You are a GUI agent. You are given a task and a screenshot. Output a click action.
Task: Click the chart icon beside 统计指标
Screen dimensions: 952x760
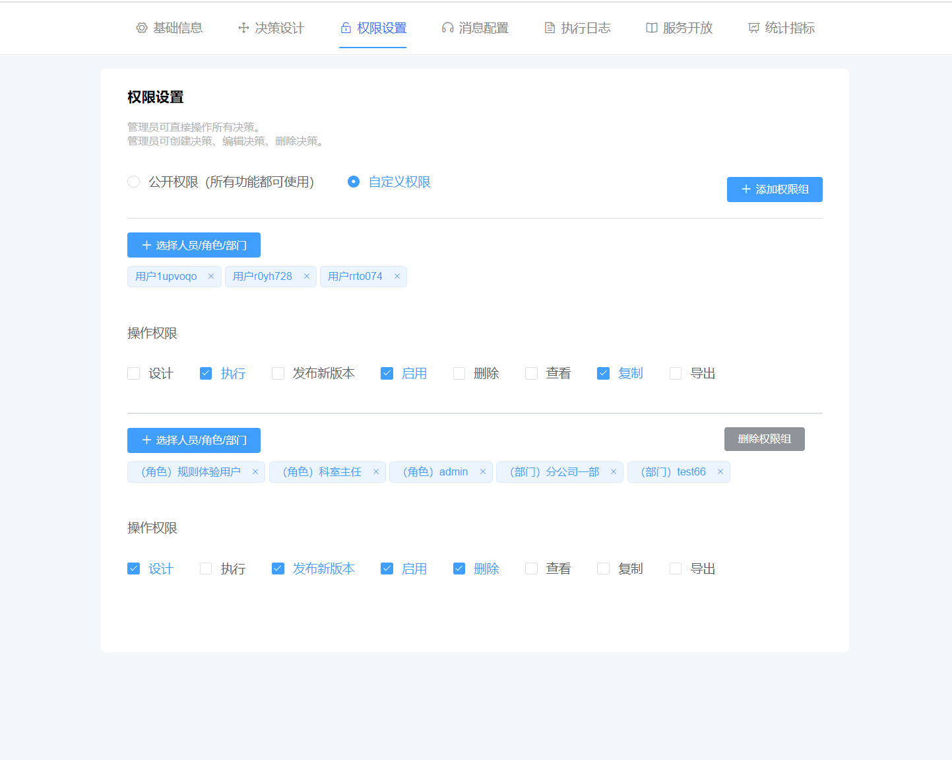(753, 27)
